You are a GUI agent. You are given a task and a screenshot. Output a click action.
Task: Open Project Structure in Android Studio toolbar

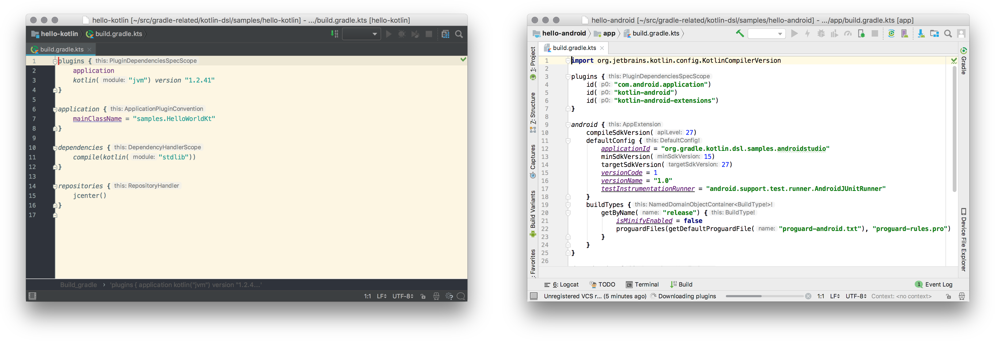coord(934,34)
